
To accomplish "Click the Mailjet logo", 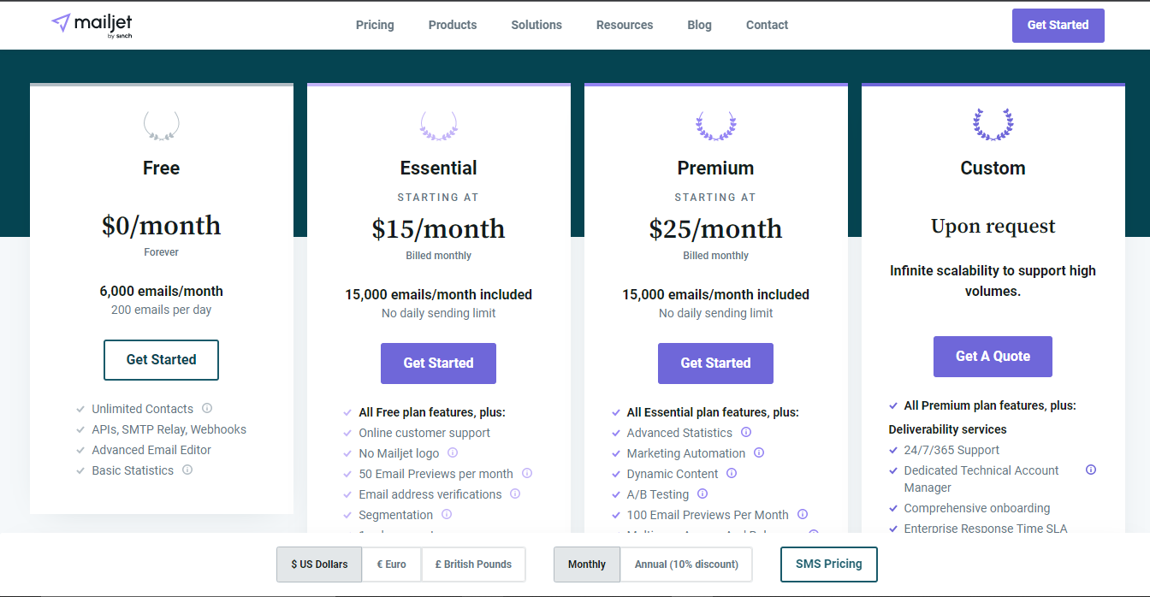I will click(x=92, y=25).
